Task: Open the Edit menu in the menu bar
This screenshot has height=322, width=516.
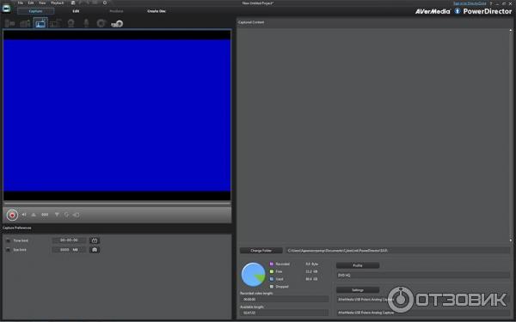Action: (x=31, y=3)
